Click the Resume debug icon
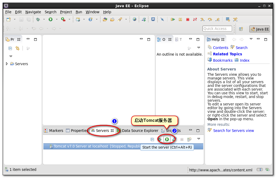The image size is (276, 178). (173, 19)
